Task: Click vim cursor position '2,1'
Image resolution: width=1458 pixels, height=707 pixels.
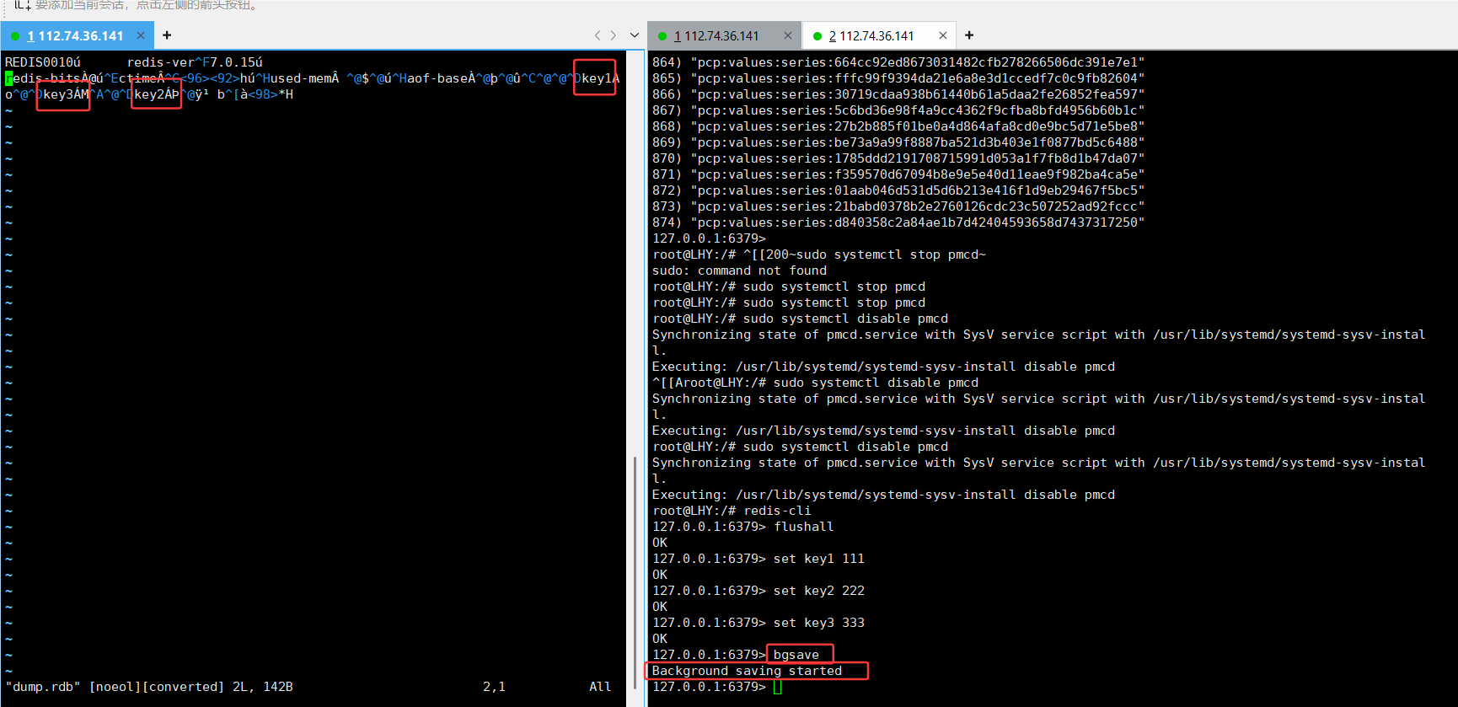Action: click(494, 687)
